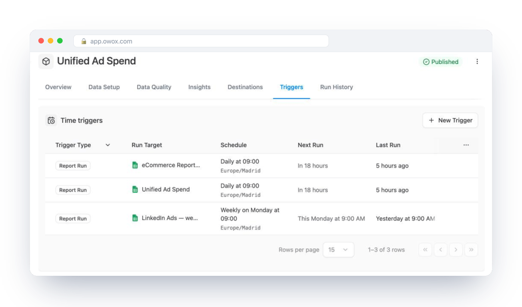Click the Schedule column header
522x307 pixels.
(x=233, y=145)
